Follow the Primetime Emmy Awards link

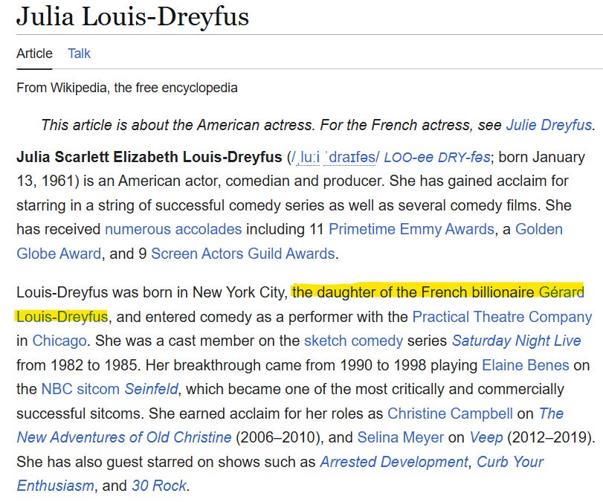(x=411, y=229)
